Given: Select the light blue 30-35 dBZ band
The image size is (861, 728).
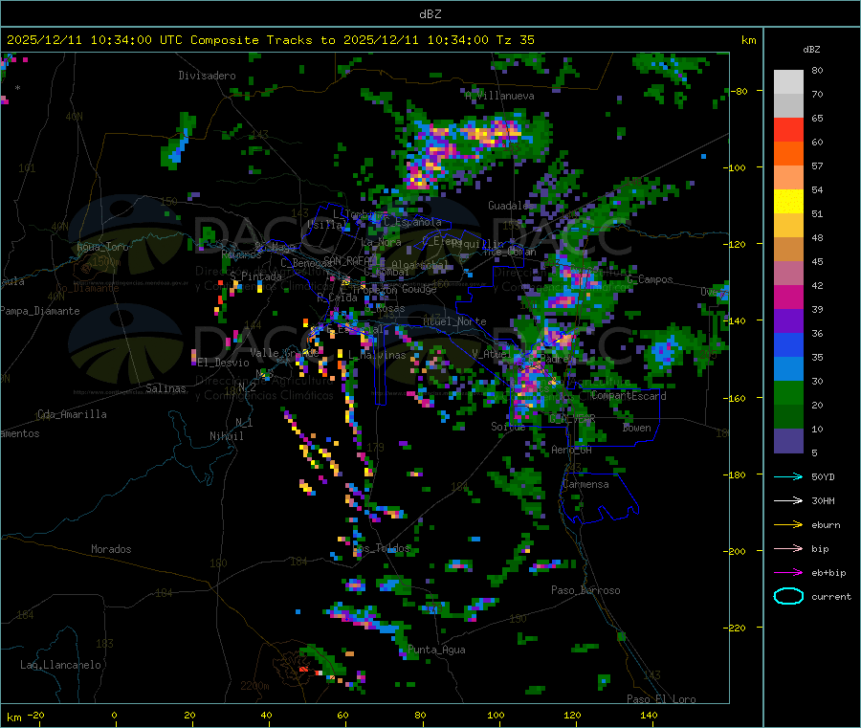Looking at the screenshot, I should [x=788, y=369].
